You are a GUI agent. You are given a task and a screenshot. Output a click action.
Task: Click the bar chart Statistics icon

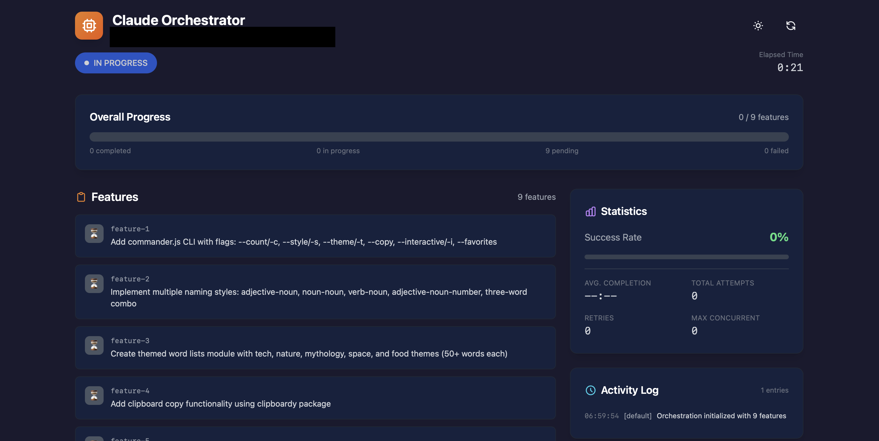590,211
